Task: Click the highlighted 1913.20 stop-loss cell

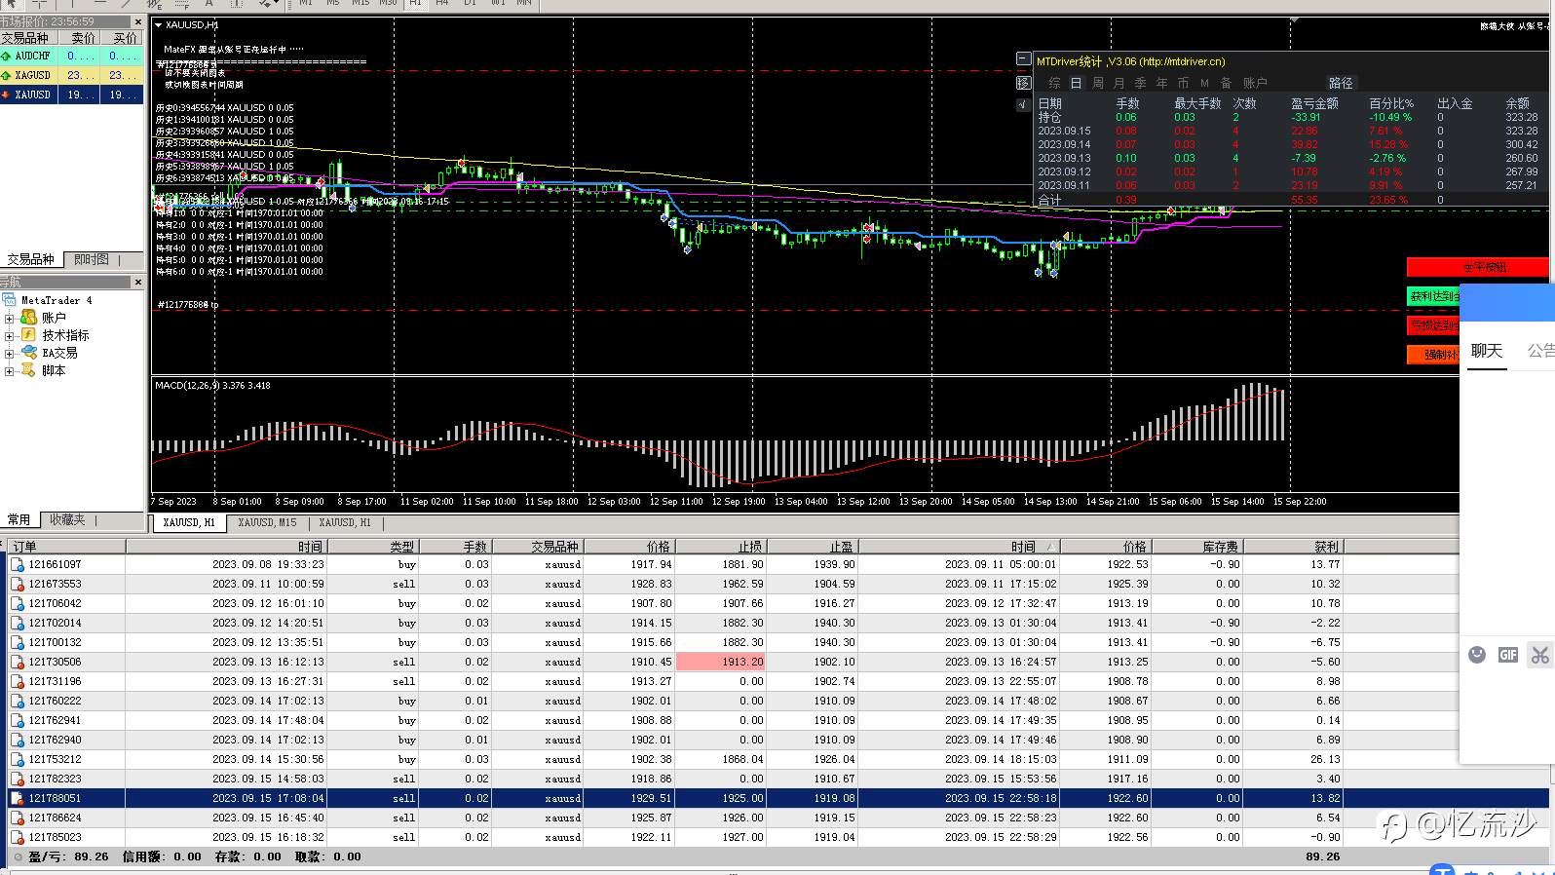Action: tap(721, 662)
